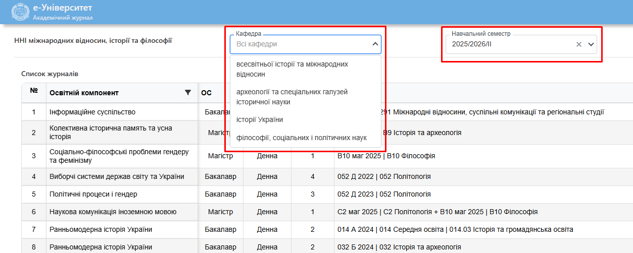This screenshot has height=253, width=633.
Task: Click the № column header
Action: click(34, 91)
